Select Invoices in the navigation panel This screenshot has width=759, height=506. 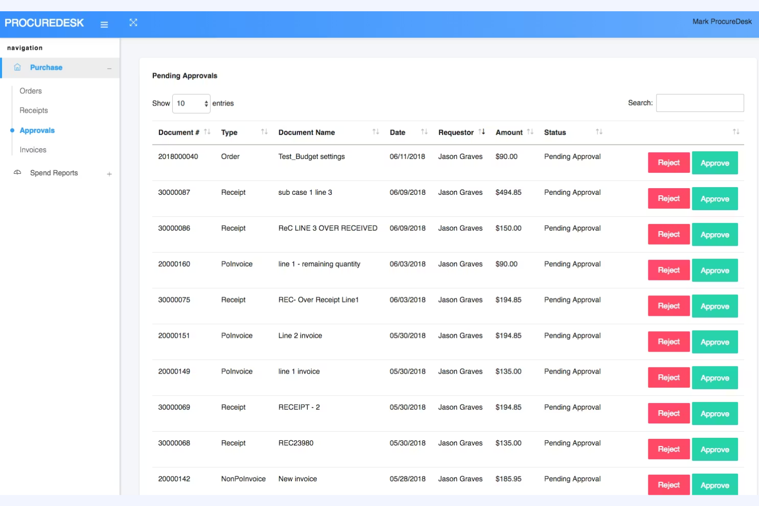coord(32,150)
